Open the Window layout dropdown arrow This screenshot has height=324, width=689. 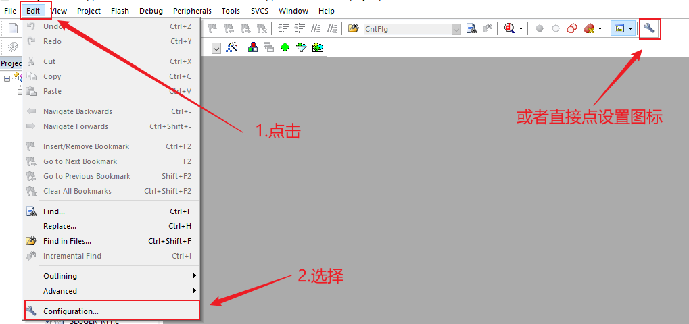(631, 29)
